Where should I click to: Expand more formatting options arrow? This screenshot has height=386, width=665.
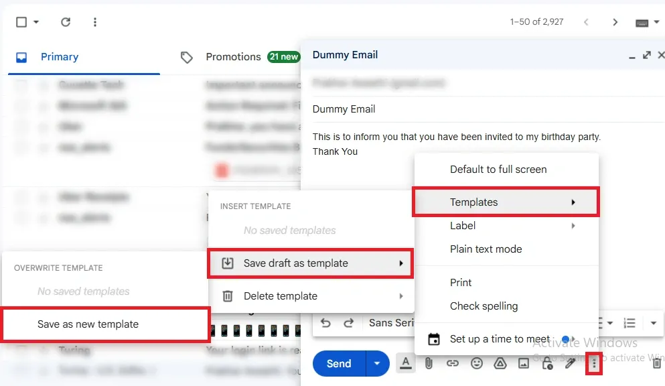tap(654, 323)
